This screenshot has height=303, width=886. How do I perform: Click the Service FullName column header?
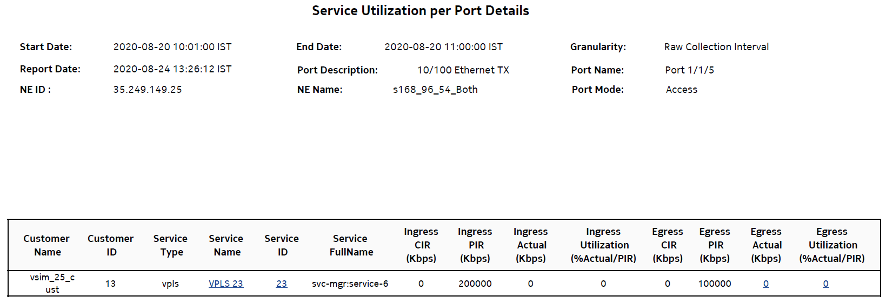pos(351,245)
